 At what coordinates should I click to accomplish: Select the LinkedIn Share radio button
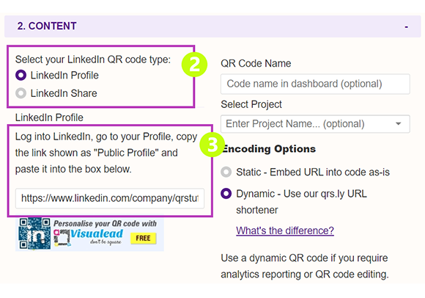(21, 93)
